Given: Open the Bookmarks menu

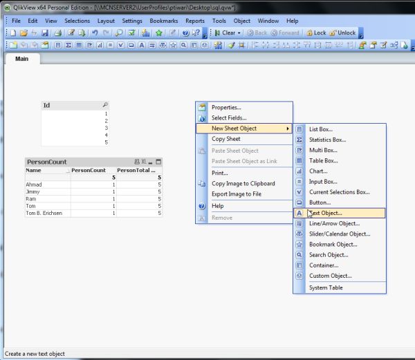Looking at the screenshot, I should pyautogui.click(x=164, y=21).
